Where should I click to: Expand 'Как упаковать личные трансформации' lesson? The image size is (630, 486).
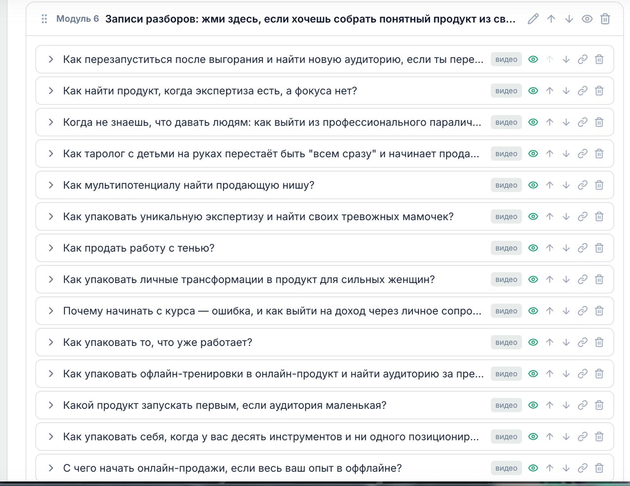point(51,280)
